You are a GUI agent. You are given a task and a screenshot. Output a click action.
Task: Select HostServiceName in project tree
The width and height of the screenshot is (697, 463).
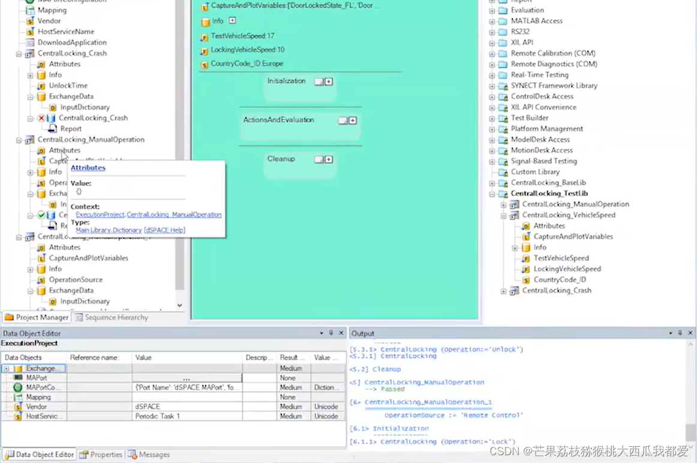[x=66, y=32]
